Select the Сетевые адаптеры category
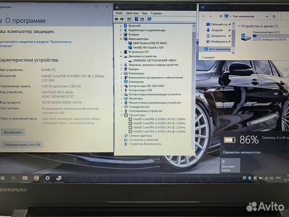This screenshot has width=289, height=217. coord(140,136)
